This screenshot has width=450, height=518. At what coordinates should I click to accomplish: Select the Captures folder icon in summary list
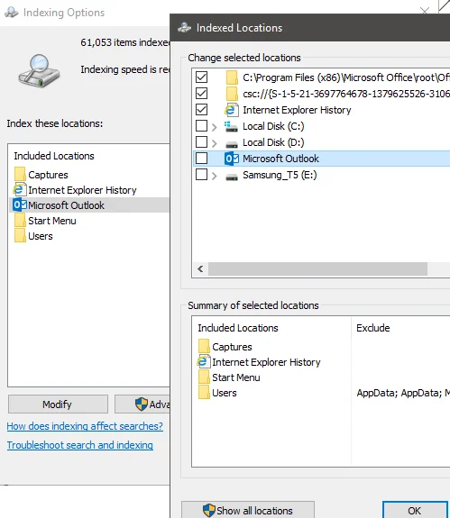[x=204, y=346]
